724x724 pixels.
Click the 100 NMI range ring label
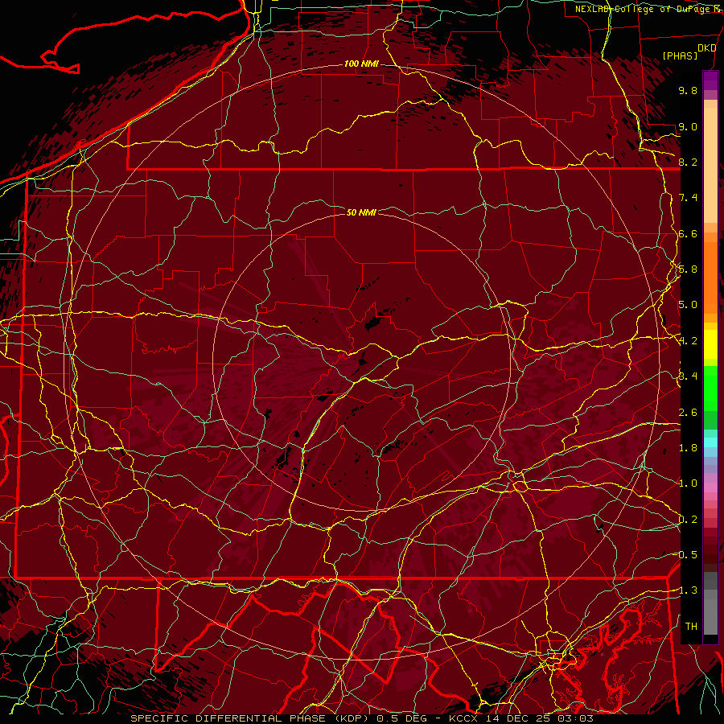[x=361, y=64]
